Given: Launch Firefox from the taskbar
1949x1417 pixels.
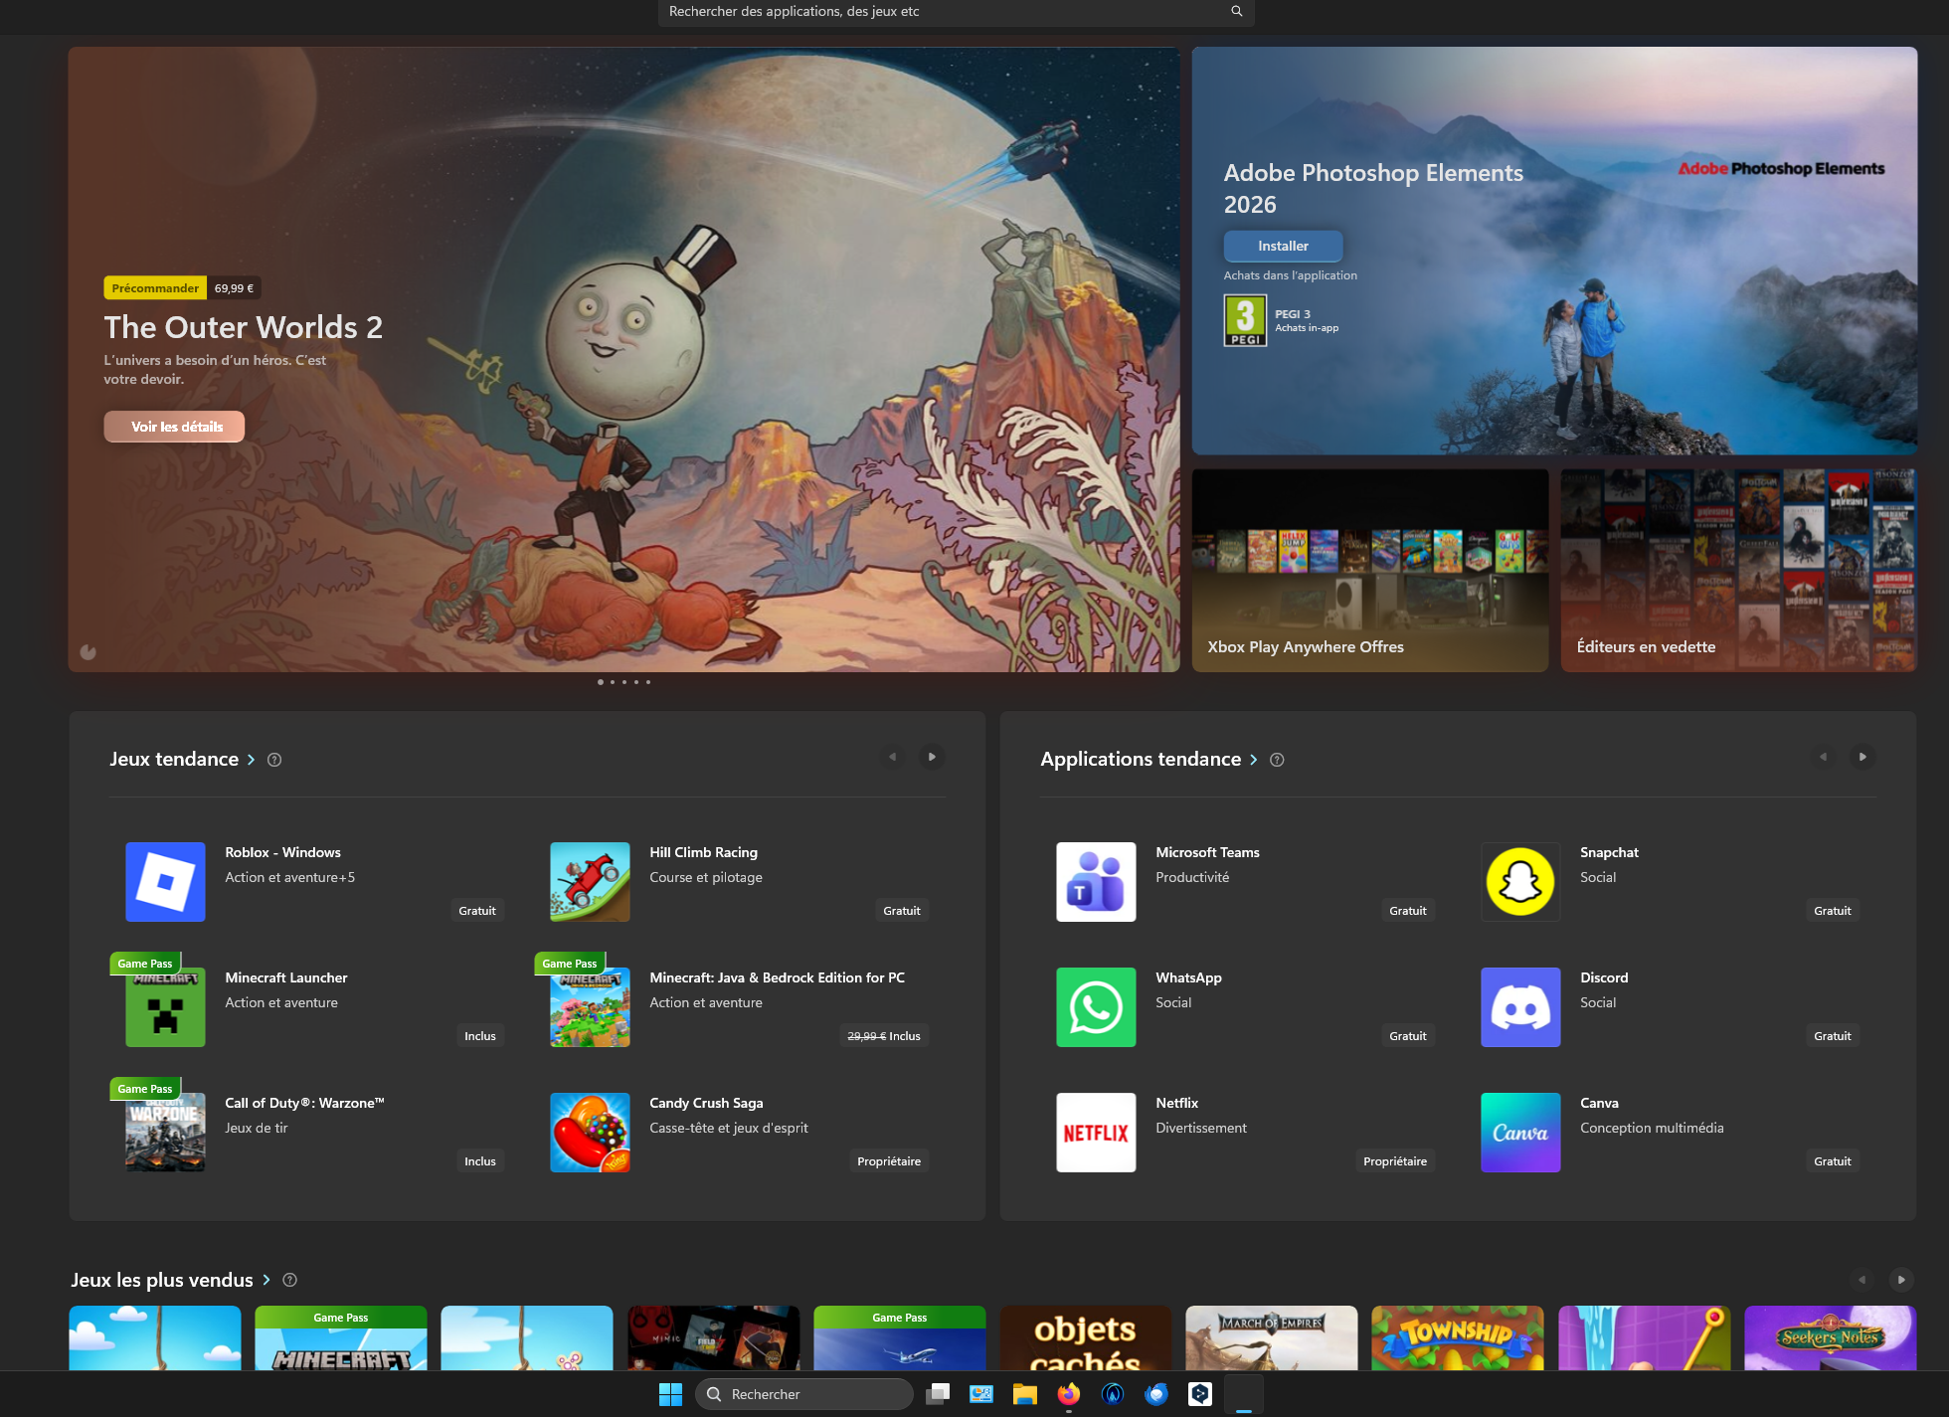Looking at the screenshot, I should click(x=1069, y=1394).
